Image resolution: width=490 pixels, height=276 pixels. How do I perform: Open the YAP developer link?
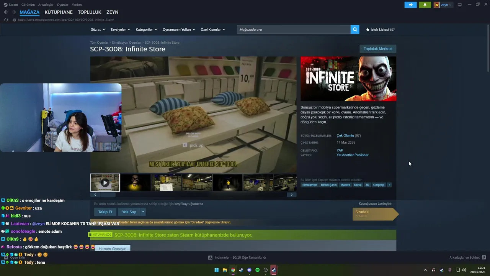point(340,150)
